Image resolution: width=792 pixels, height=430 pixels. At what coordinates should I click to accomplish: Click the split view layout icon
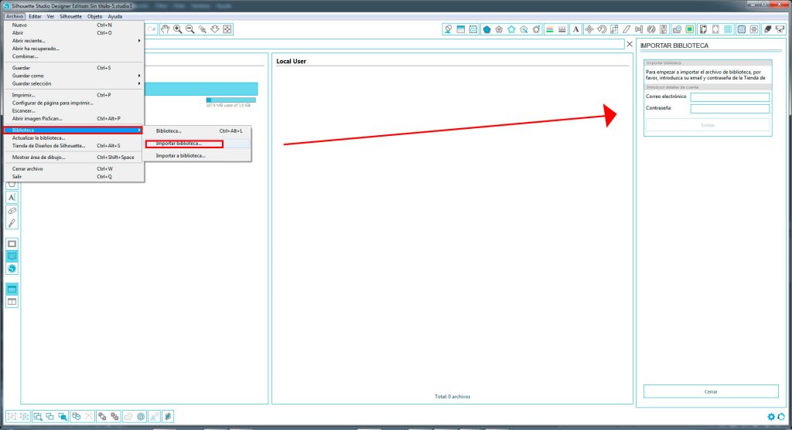[12, 301]
